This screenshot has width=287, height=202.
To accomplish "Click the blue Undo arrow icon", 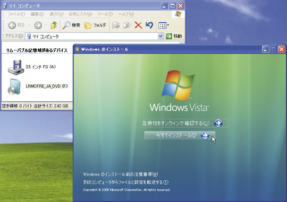I will pos(149,25).
